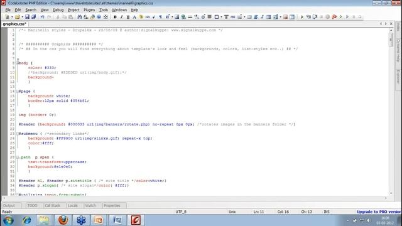Open the Search menu
The height and width of the screenshot is (226, 402).
tap(31, 10)
